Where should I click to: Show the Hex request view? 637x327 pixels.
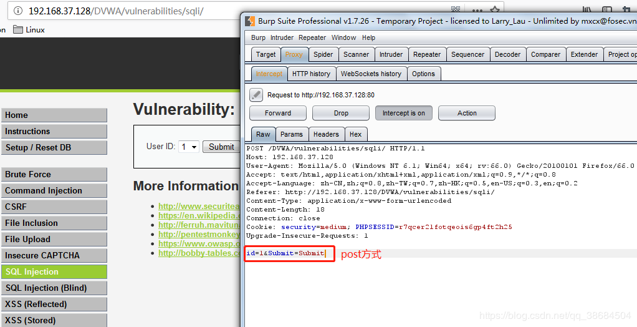[355, 134]
